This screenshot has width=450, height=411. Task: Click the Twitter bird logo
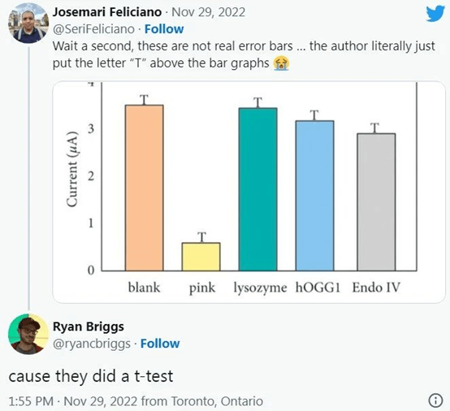point(435,14)
